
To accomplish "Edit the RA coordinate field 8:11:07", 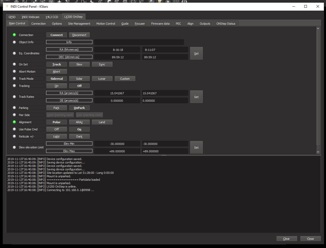I will [x=165, y=50].
